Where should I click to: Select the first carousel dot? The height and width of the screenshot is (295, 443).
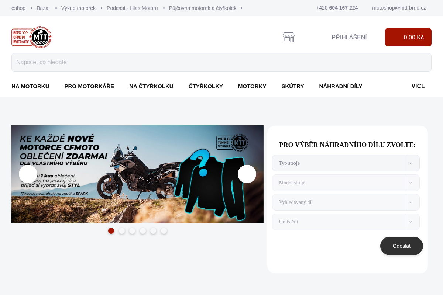click(111, 231)
